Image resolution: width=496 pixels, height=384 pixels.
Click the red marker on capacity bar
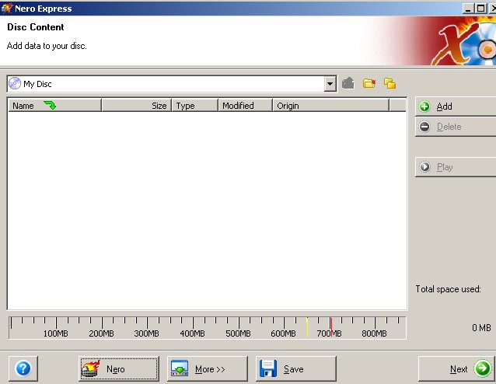[331, 326]
